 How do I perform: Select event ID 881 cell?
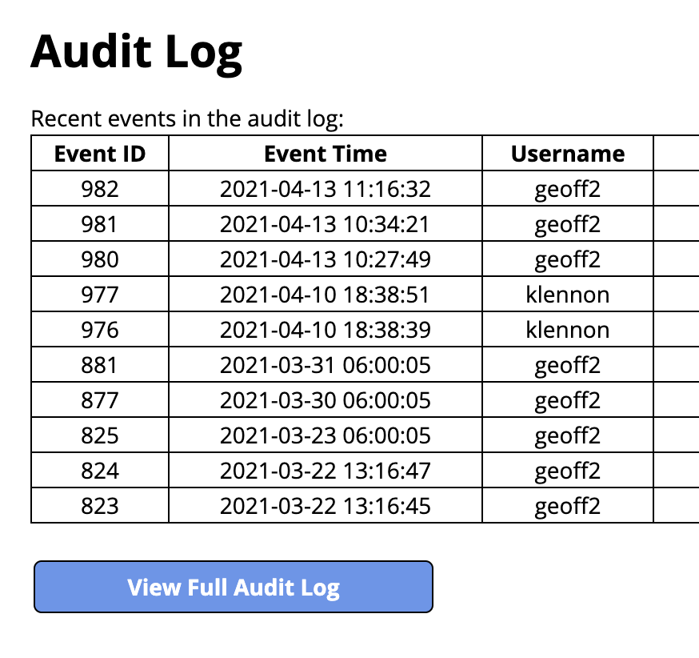100,365
